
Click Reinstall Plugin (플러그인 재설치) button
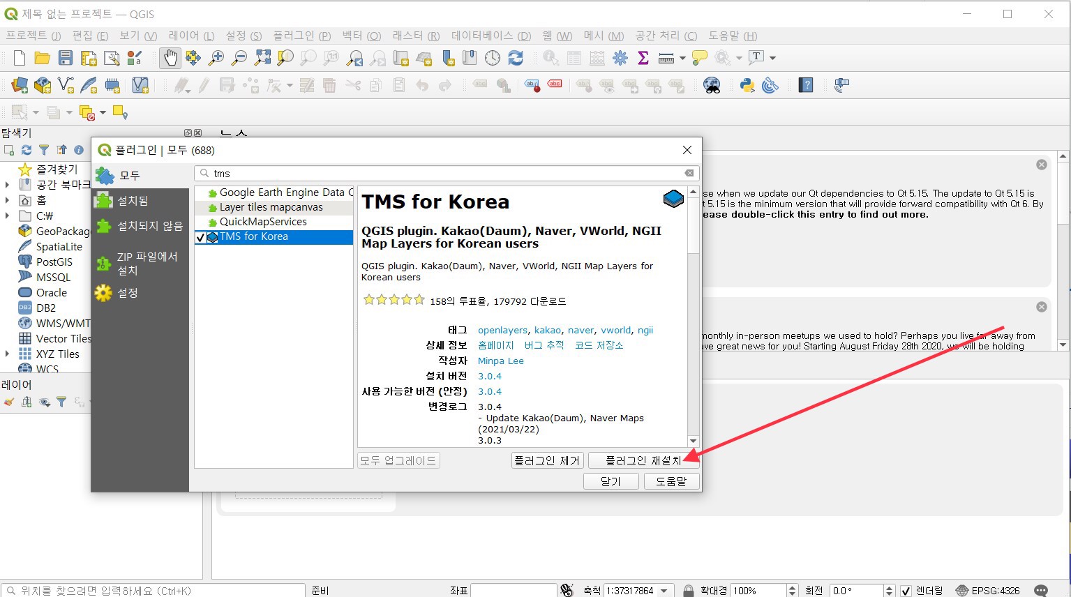pyautogui.click(x=643, y=460)
